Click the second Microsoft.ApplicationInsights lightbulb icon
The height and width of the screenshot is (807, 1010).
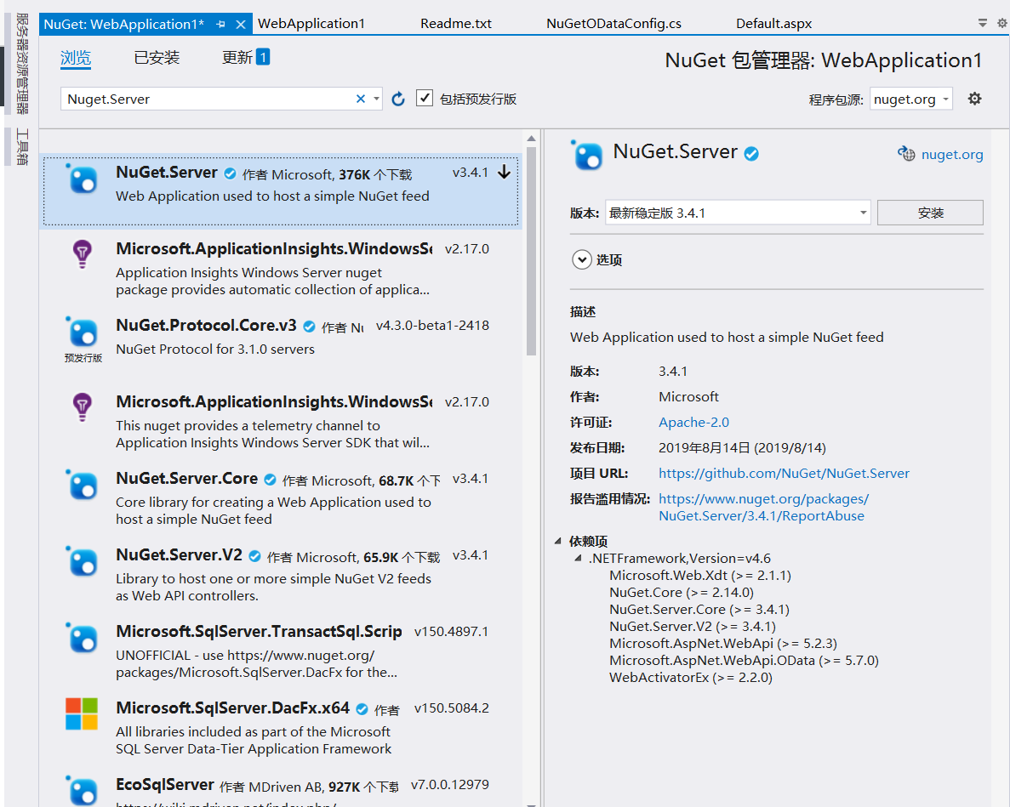[x=82, y=407]
